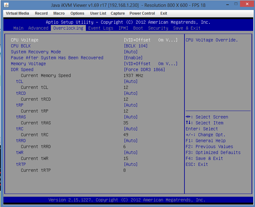Change the CPU BCLK 104 value
The height and width of the screenshot is (207, 255).
click(136, 46)
